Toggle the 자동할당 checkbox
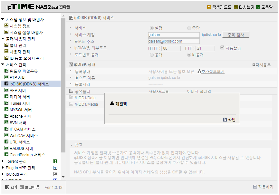Viewport: 279px width, 195px height. point(222,48)
